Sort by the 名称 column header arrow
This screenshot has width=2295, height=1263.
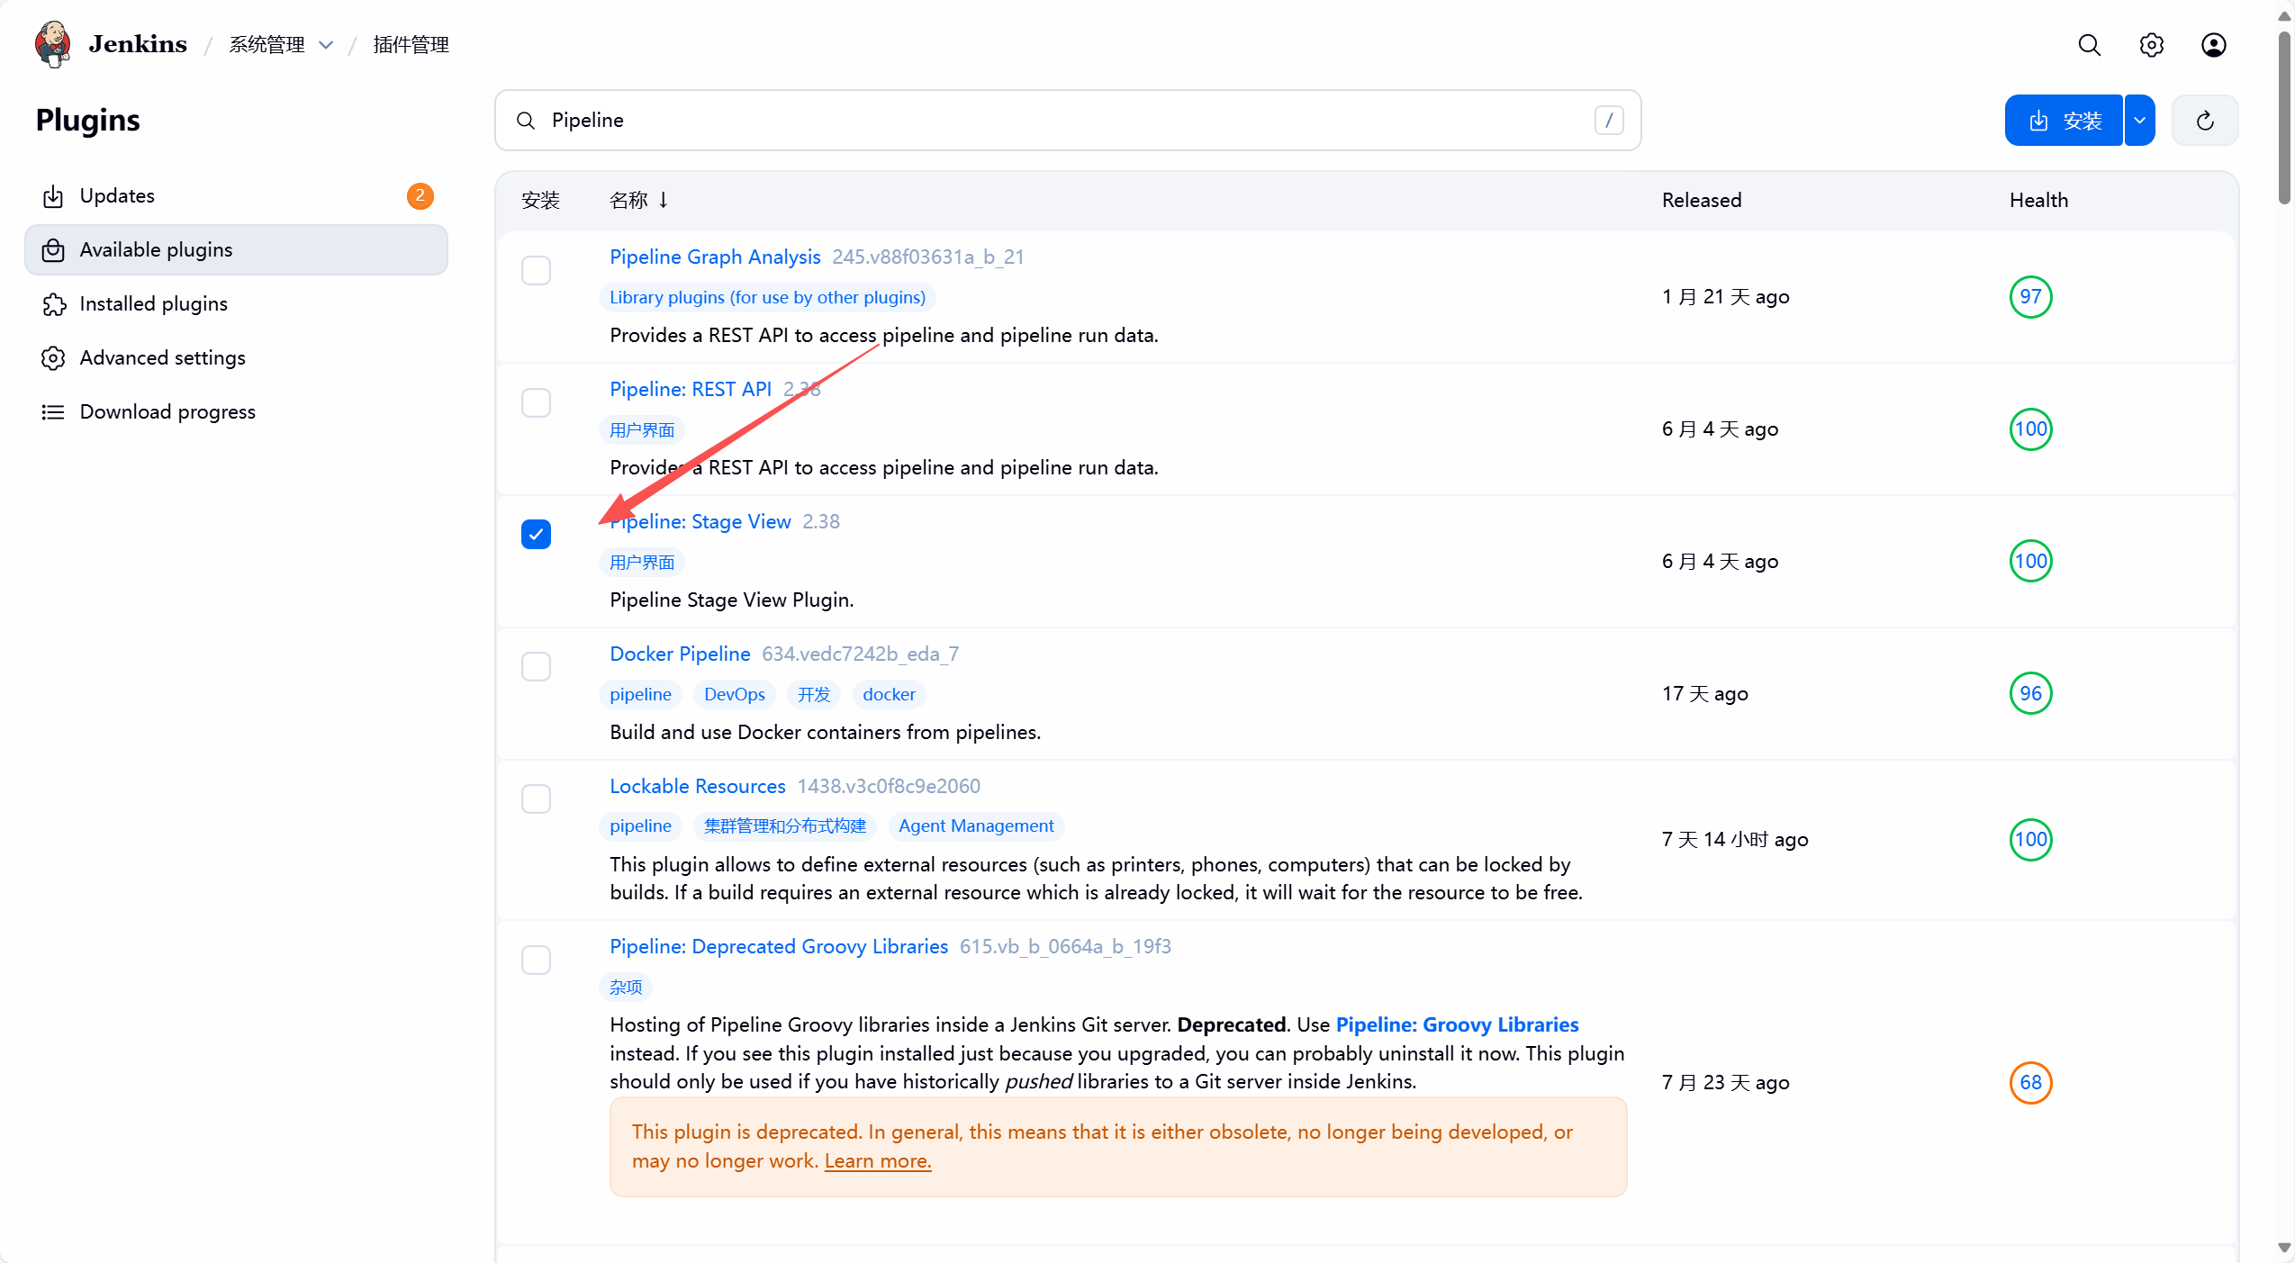pyautogui.click(x=663, y=200)
